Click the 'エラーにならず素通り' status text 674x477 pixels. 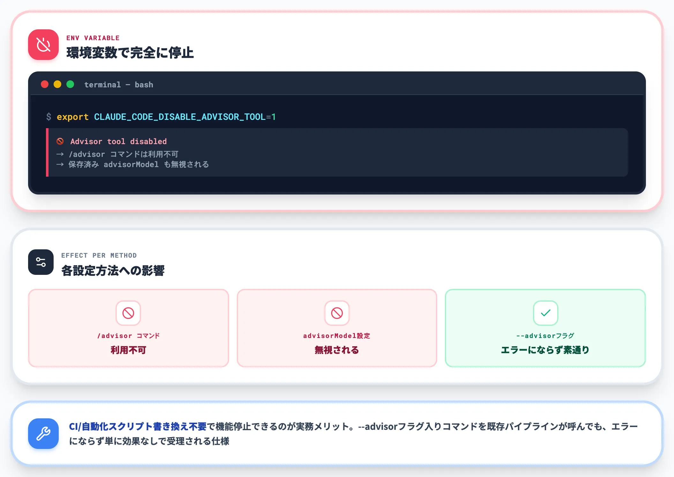tap(545, 350)
